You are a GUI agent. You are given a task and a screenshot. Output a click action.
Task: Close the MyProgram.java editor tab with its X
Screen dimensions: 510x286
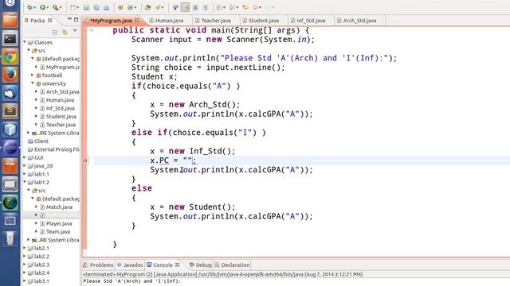(x=137, y=20)
